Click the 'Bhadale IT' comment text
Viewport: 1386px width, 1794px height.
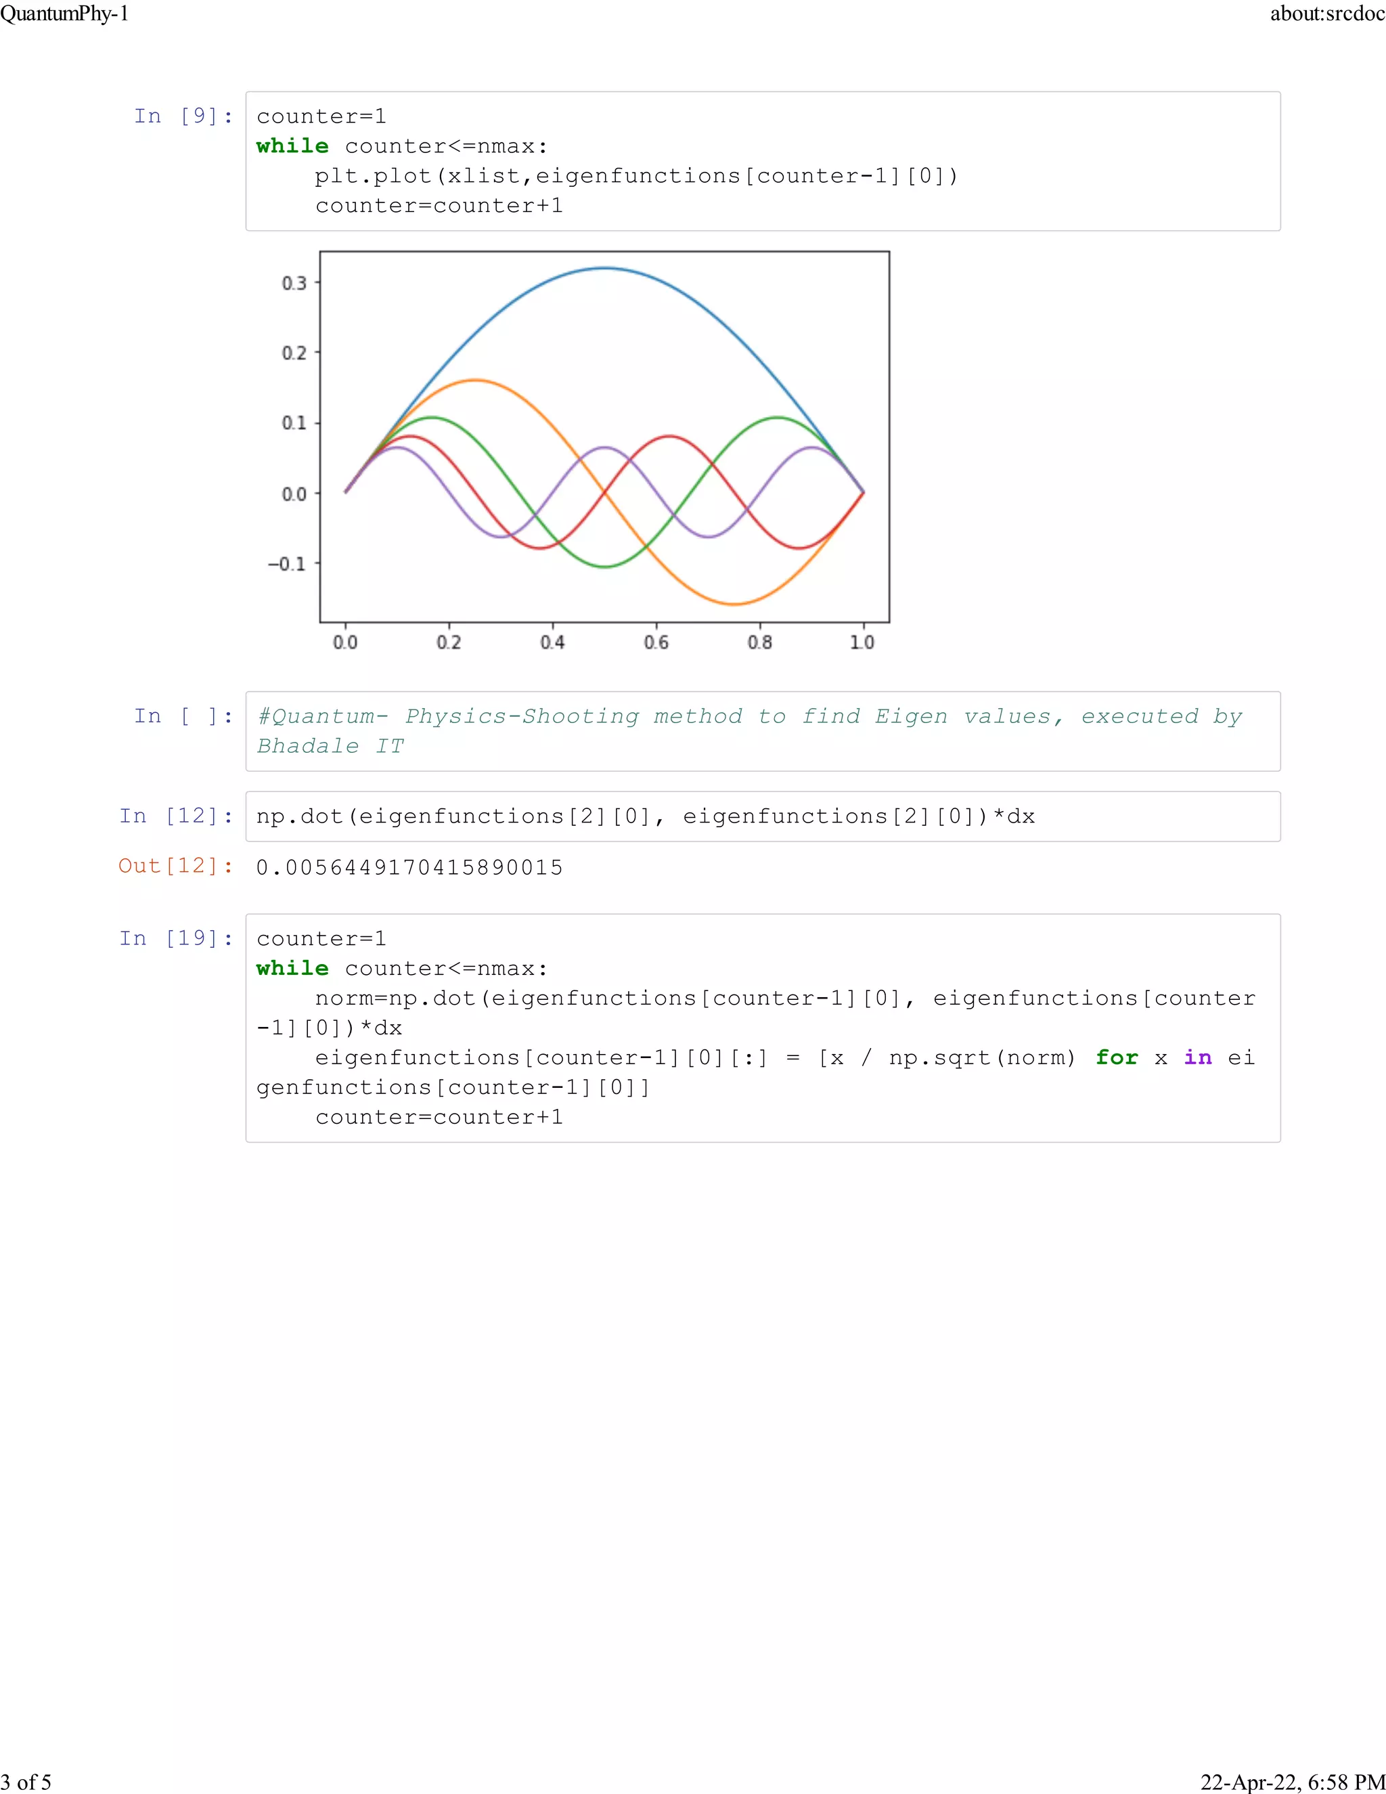[330, 746]
